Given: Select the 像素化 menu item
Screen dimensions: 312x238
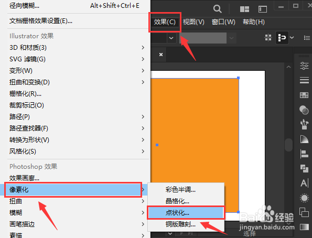Looking at the screenshot, I should click(x=73, y=190).
